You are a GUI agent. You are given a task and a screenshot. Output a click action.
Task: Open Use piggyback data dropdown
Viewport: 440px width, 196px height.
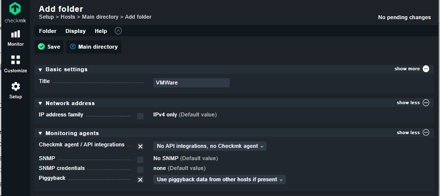(x=219, y=179)
